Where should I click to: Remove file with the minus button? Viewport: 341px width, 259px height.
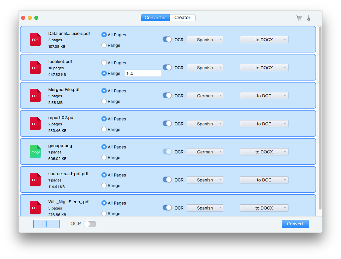[53, 224]
